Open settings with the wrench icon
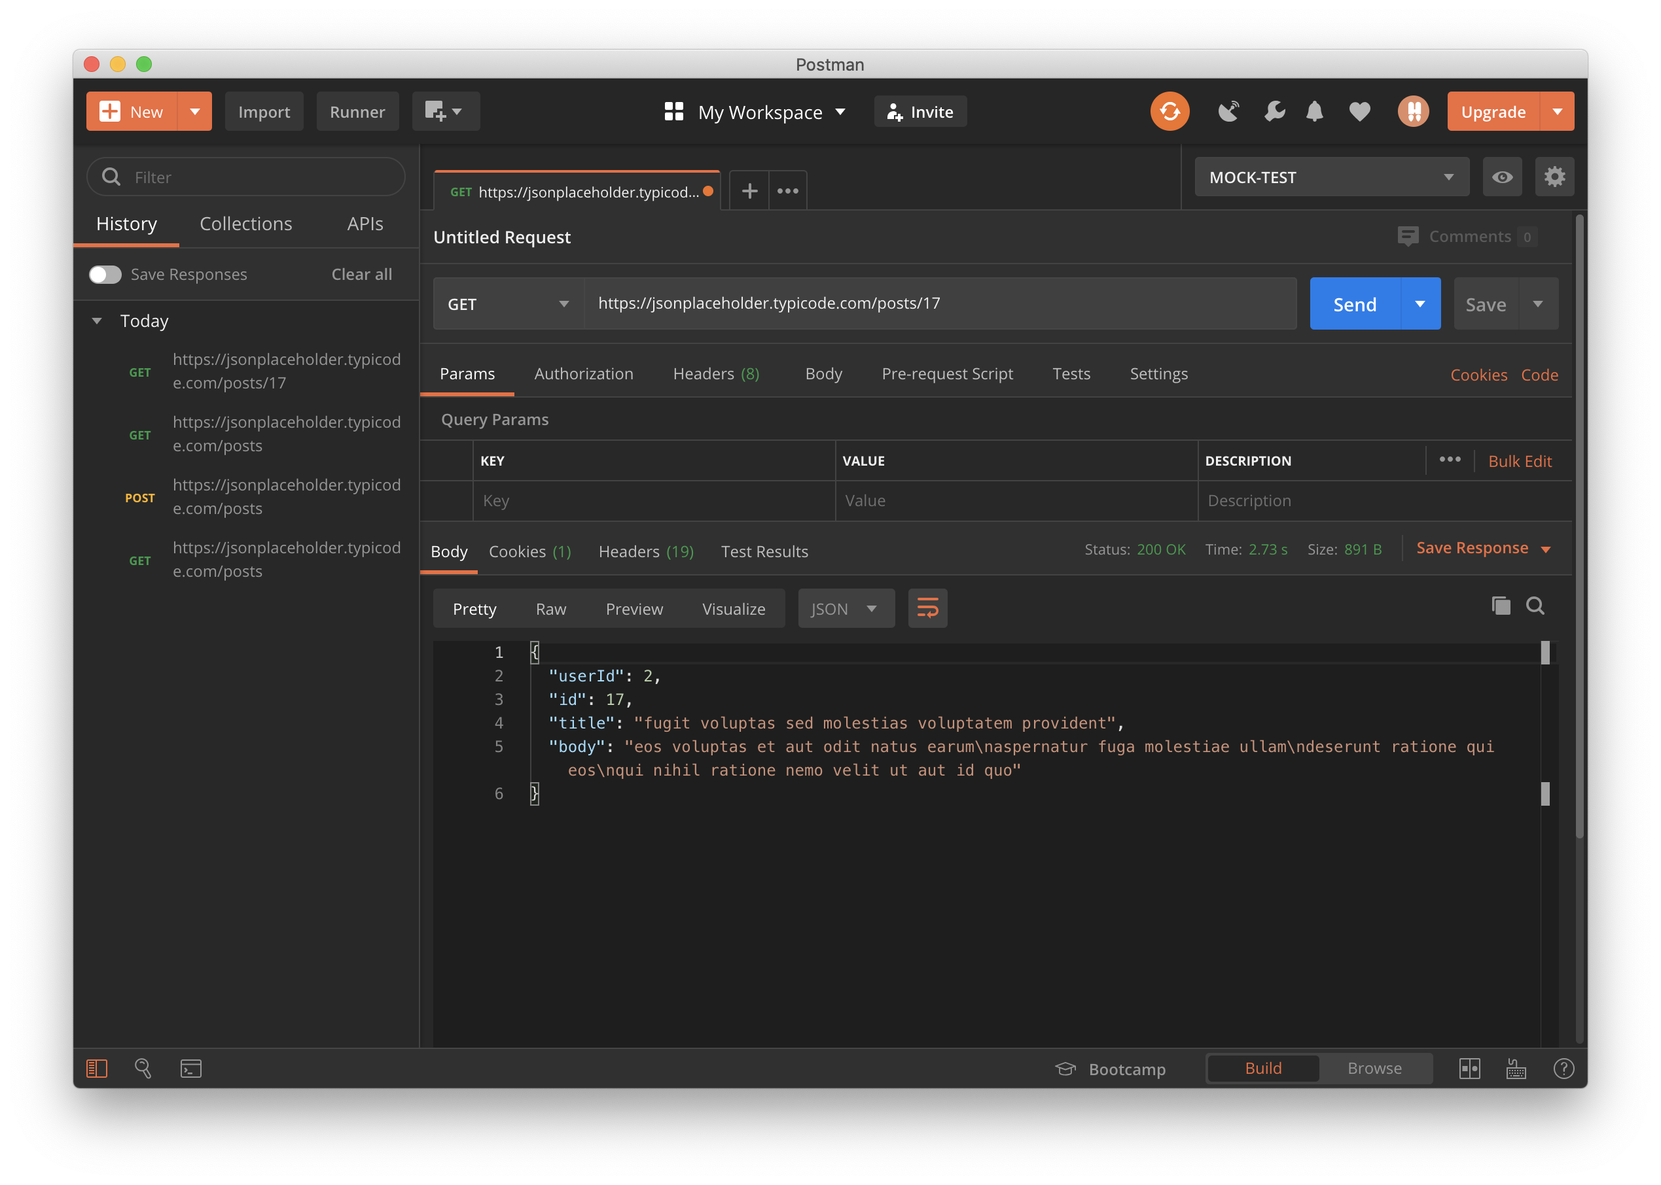Image resolution: width=1661 pixels, height=1185 pixels. pyautogui.click(x=1274, y=112)
